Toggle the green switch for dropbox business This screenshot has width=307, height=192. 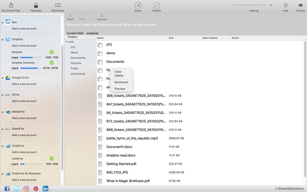click(51, 63)
